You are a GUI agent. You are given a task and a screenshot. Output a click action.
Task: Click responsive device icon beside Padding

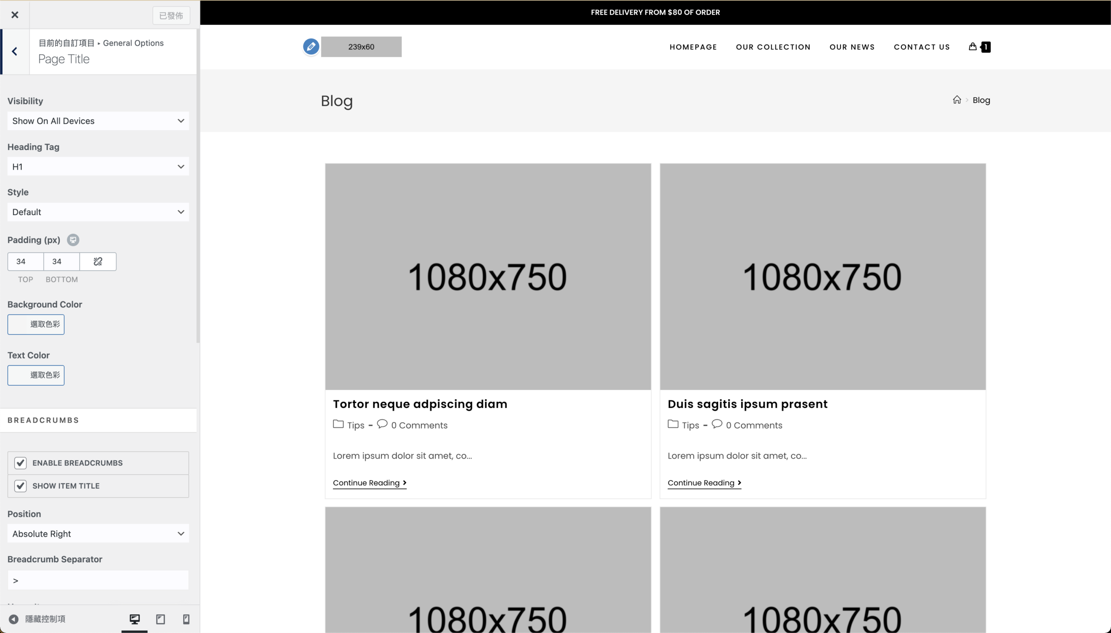coord(73,240)
